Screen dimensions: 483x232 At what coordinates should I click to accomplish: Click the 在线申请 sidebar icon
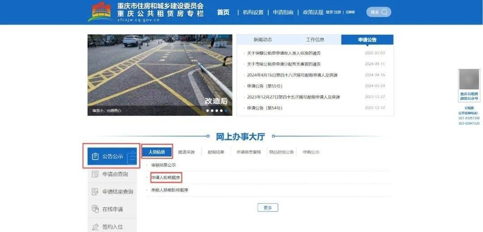(95, 209)
